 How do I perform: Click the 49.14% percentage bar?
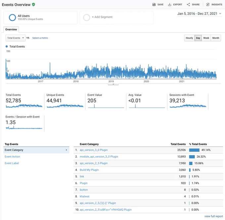[194, 150]
